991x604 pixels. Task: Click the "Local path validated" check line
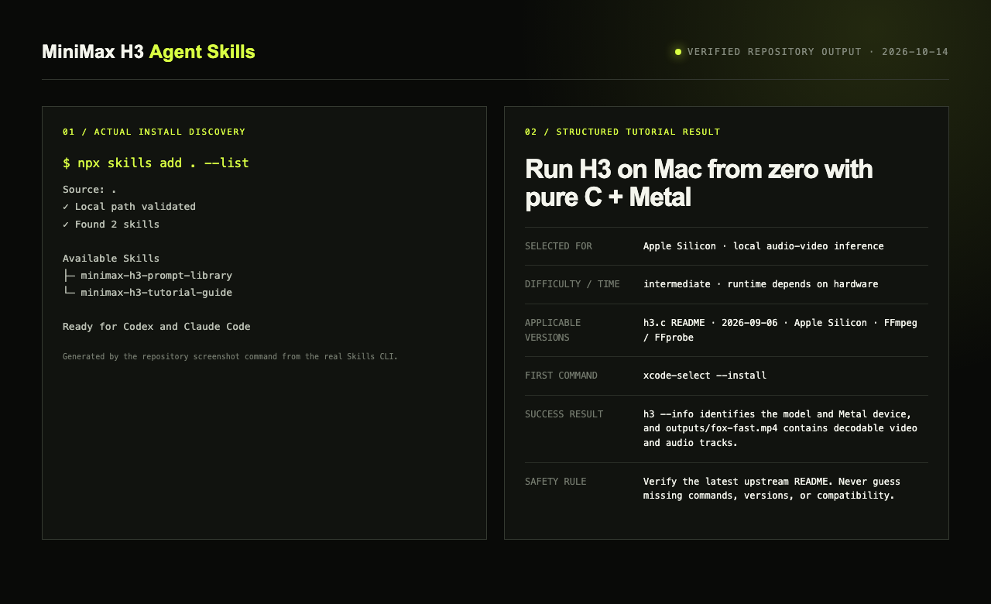click(129, 207)
